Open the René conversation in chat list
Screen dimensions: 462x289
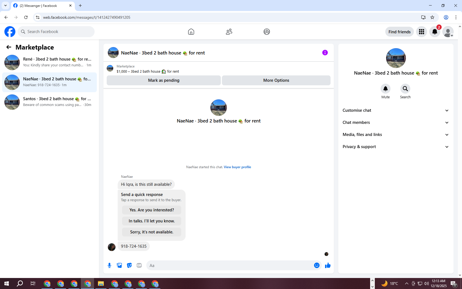pyautogui.click(x=50, y=62)
